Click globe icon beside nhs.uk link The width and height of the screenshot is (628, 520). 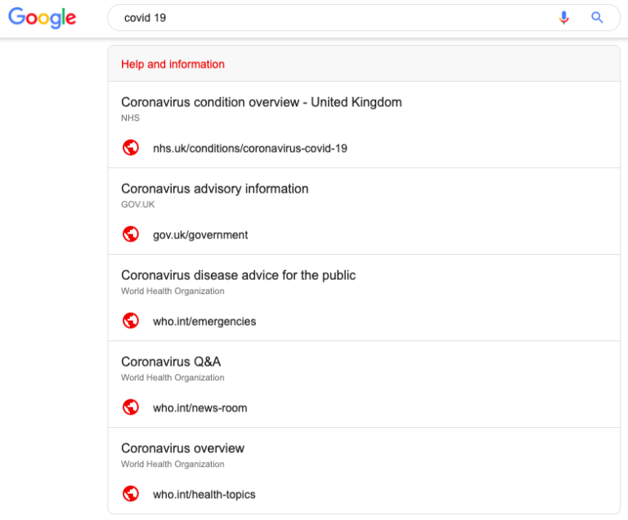[131, 148]
